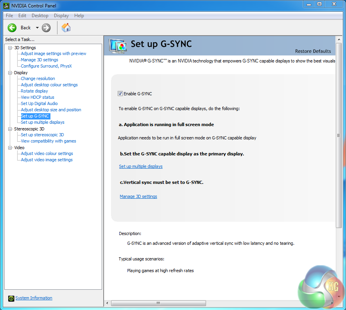Click the green Back arrow icon
The width and height of the screenshot is (346, 310).
[12, 28]
